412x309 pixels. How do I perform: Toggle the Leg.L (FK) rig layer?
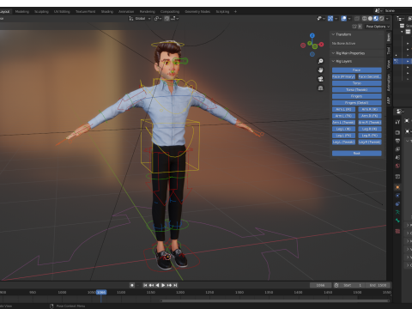point(343,136)
